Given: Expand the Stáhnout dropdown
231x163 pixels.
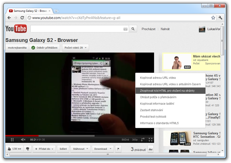Looking at the screenshot, I should pyautogui.click(x=80, y=149).
